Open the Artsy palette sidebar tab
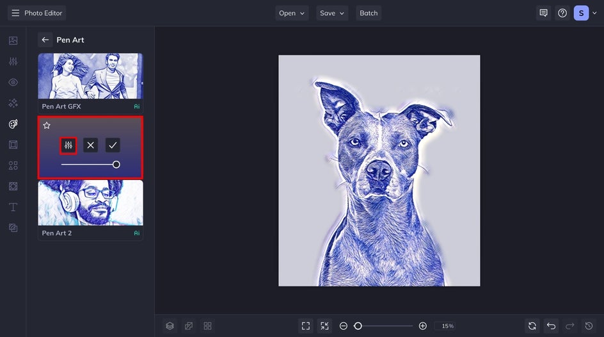The image size is (604, 337). click(13, 124)
